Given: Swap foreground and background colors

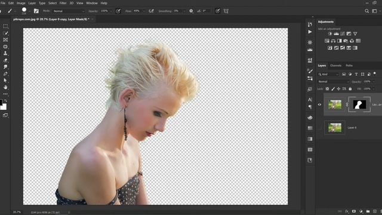Looking at the screenshot, I should pos(6,100).
